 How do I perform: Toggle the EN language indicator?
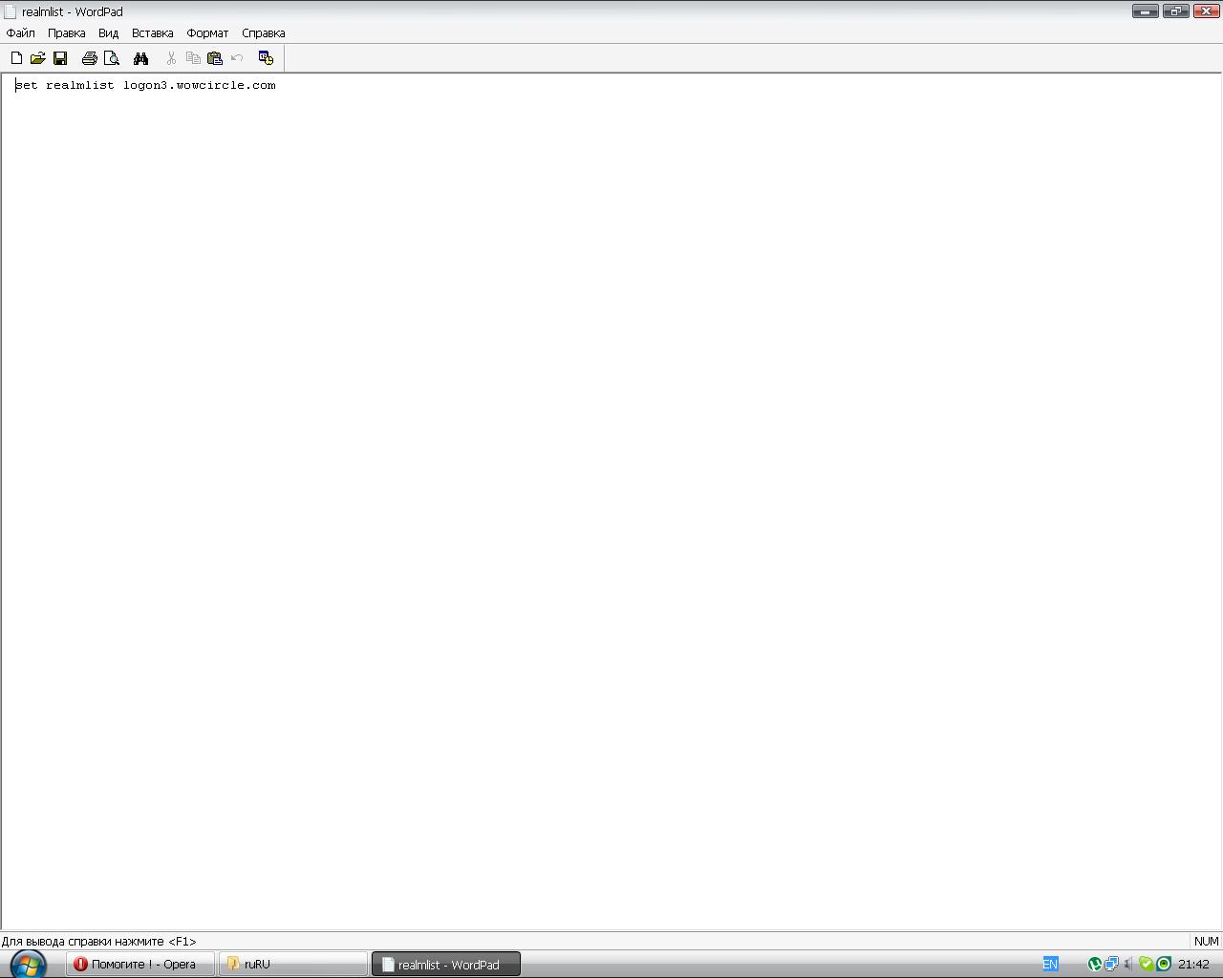click(1050, 965)
